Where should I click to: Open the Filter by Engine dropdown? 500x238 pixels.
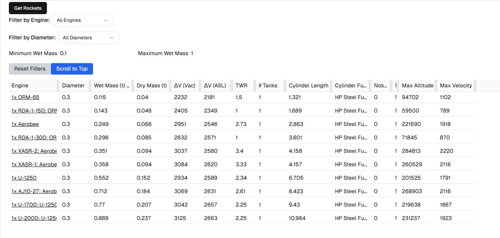tap(82, 20)
